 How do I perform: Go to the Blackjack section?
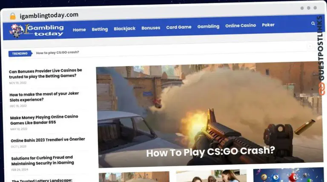[124, 29]
